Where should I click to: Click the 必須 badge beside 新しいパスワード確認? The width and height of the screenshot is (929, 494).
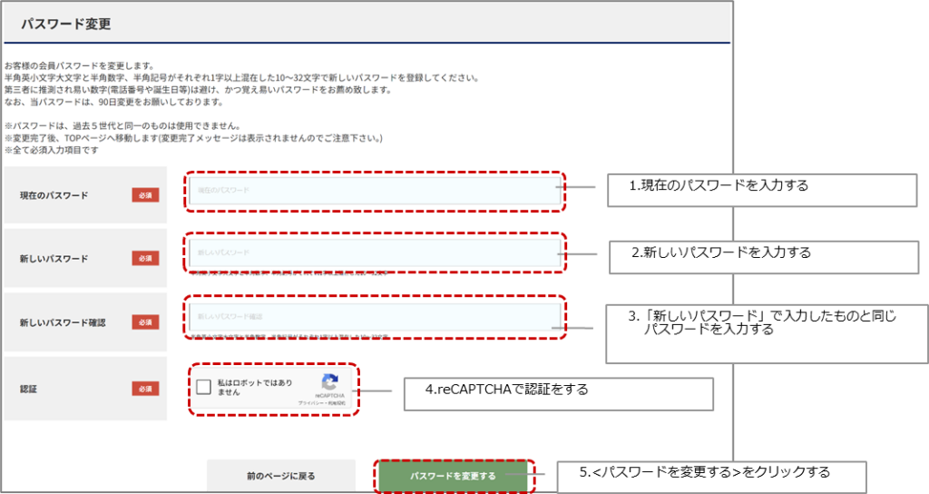145,322
